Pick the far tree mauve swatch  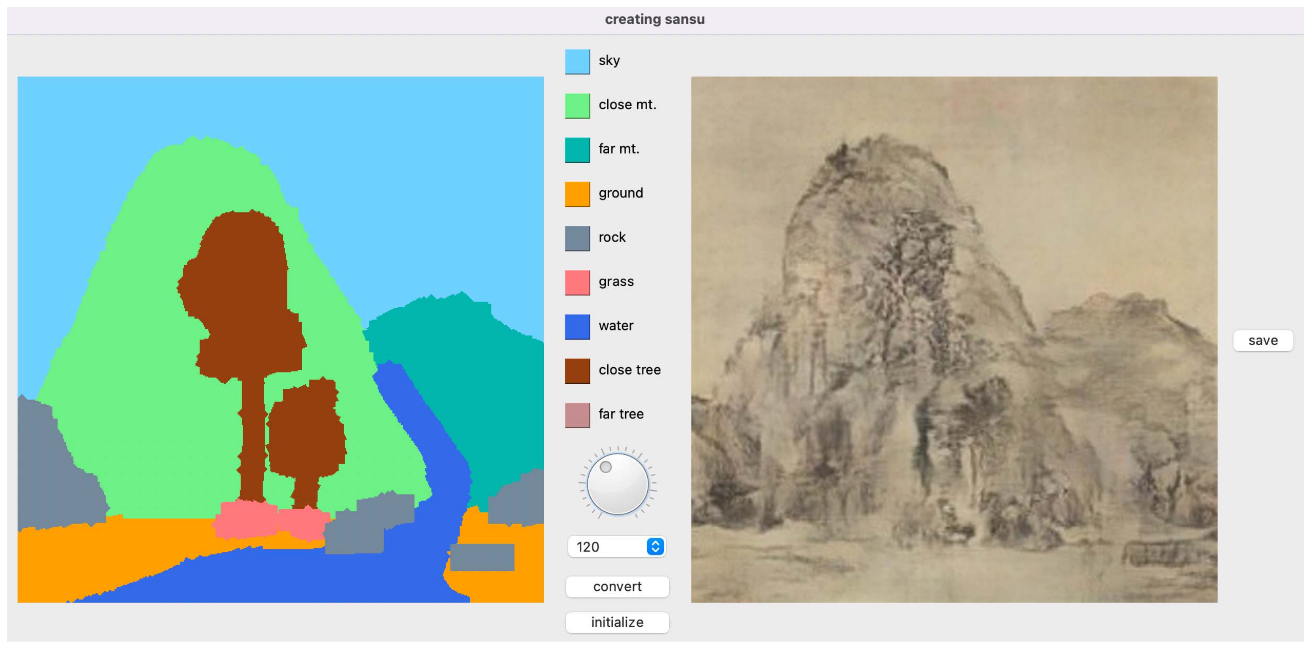[x=577, y=416]
